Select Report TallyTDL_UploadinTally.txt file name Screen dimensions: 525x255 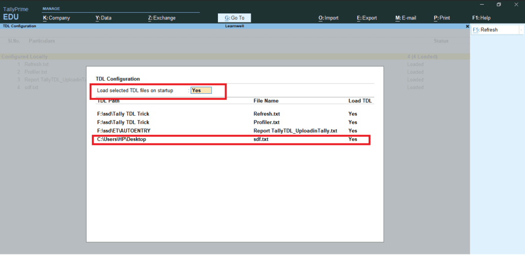click(x=295, y=131)
